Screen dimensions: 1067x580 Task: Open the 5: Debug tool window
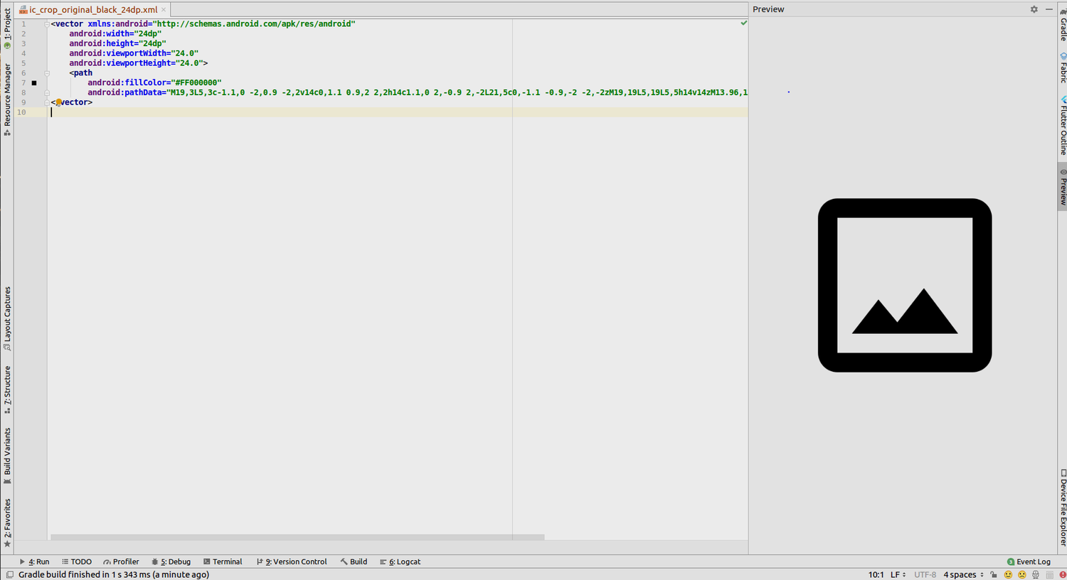(x=171, y=562)
